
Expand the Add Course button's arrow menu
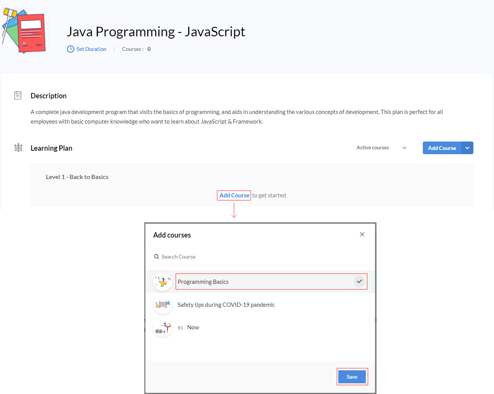pos(467,148)
